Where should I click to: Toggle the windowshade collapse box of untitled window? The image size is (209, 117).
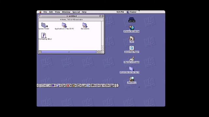(x=103, y=16)
